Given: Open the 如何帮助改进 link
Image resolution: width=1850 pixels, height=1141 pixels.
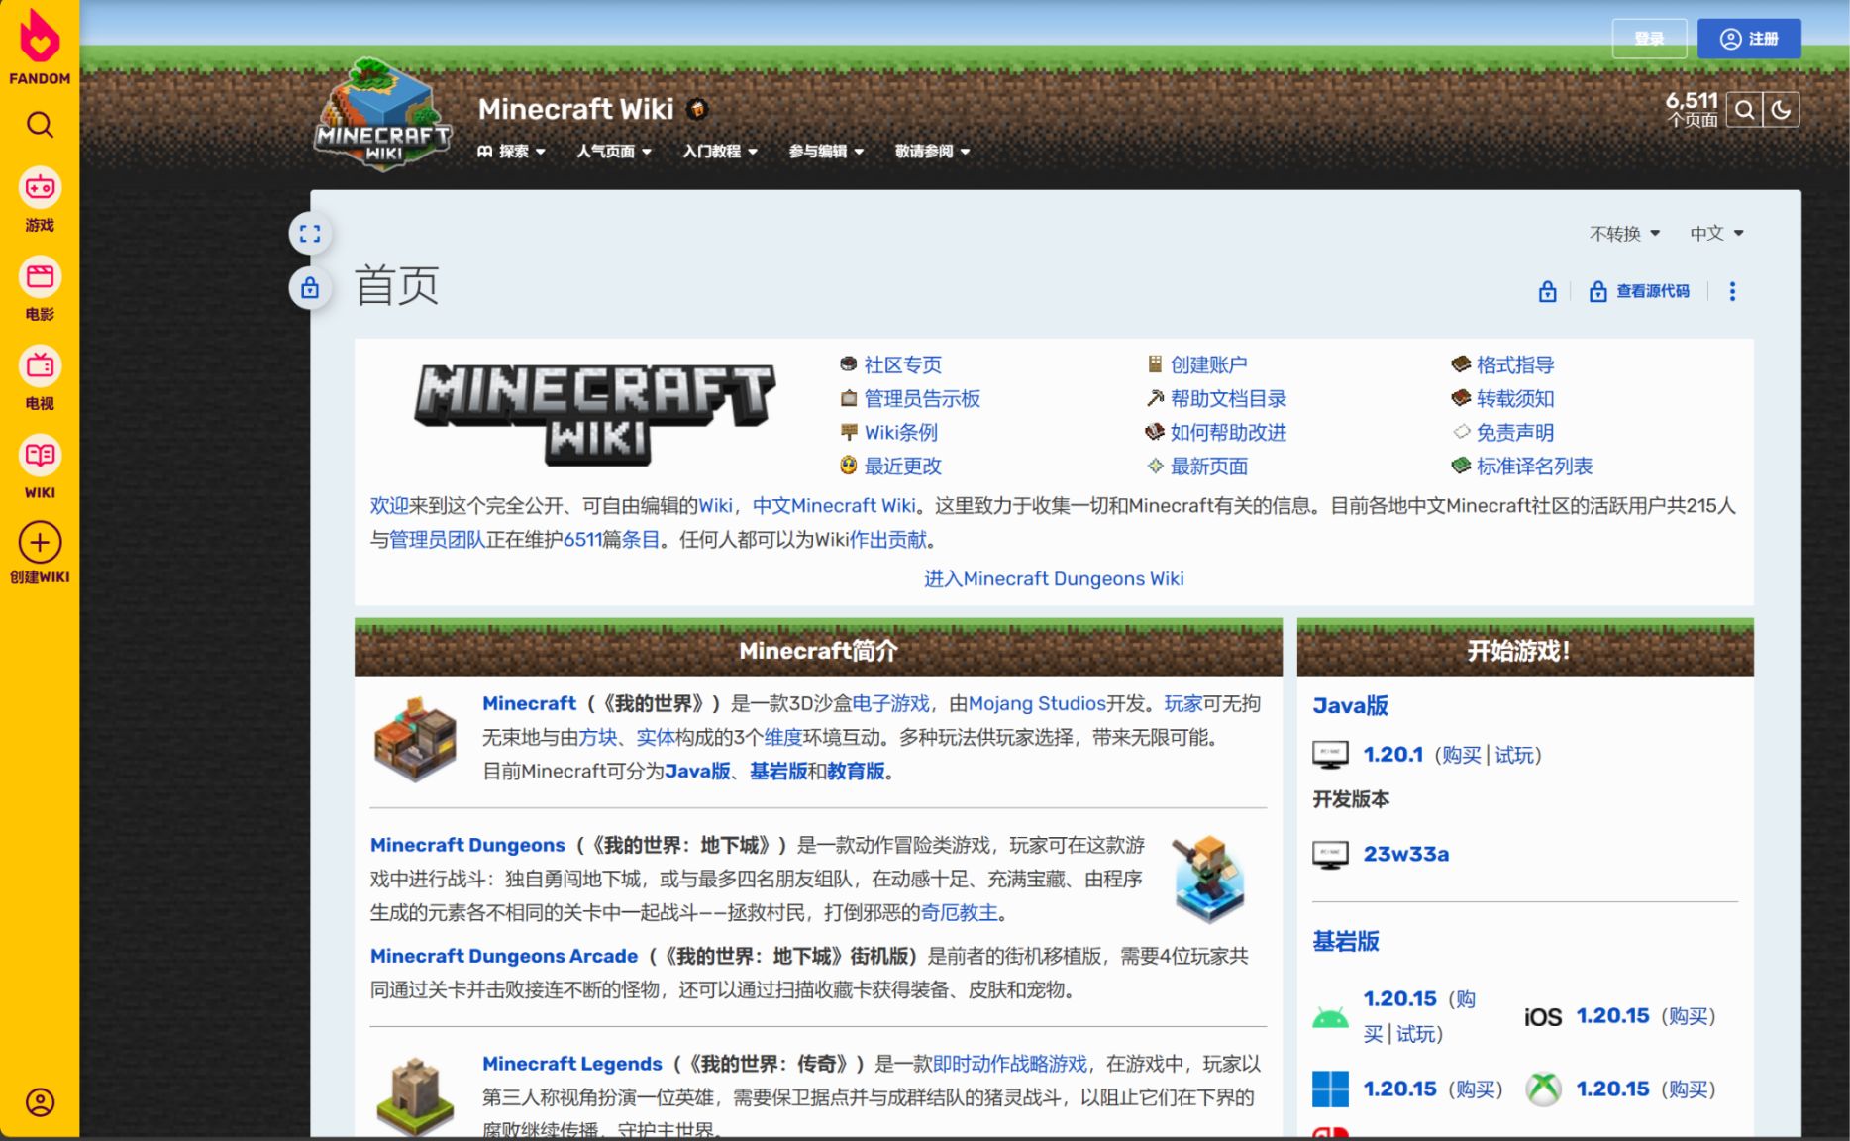Looking at the screenshot, I should [x=1228, y=432].
